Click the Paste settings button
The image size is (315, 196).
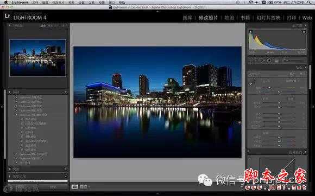(x=53, y=187)
